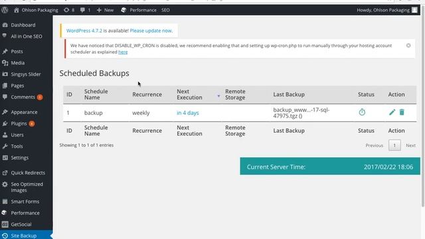Open the Tools section
425x239 pixels.
[x=17, y=146]
